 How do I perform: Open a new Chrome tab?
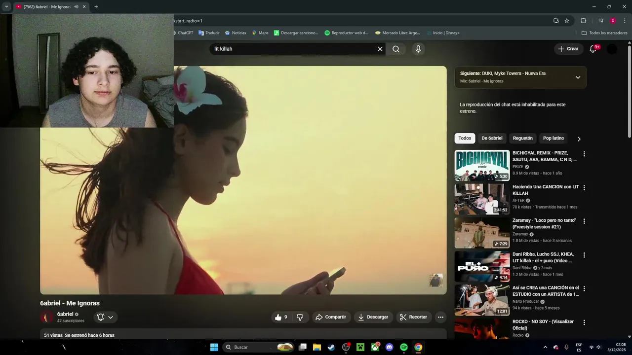pos(96,7)
